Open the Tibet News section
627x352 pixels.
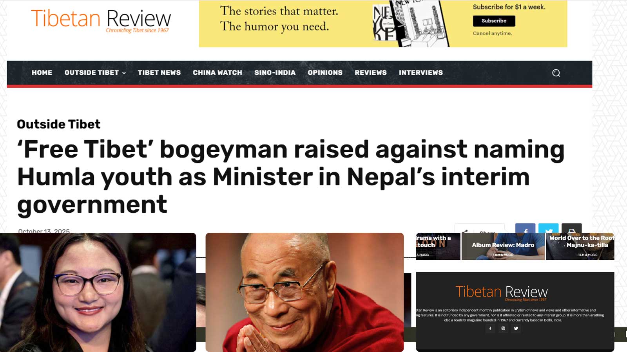click(x=159, y=72)
